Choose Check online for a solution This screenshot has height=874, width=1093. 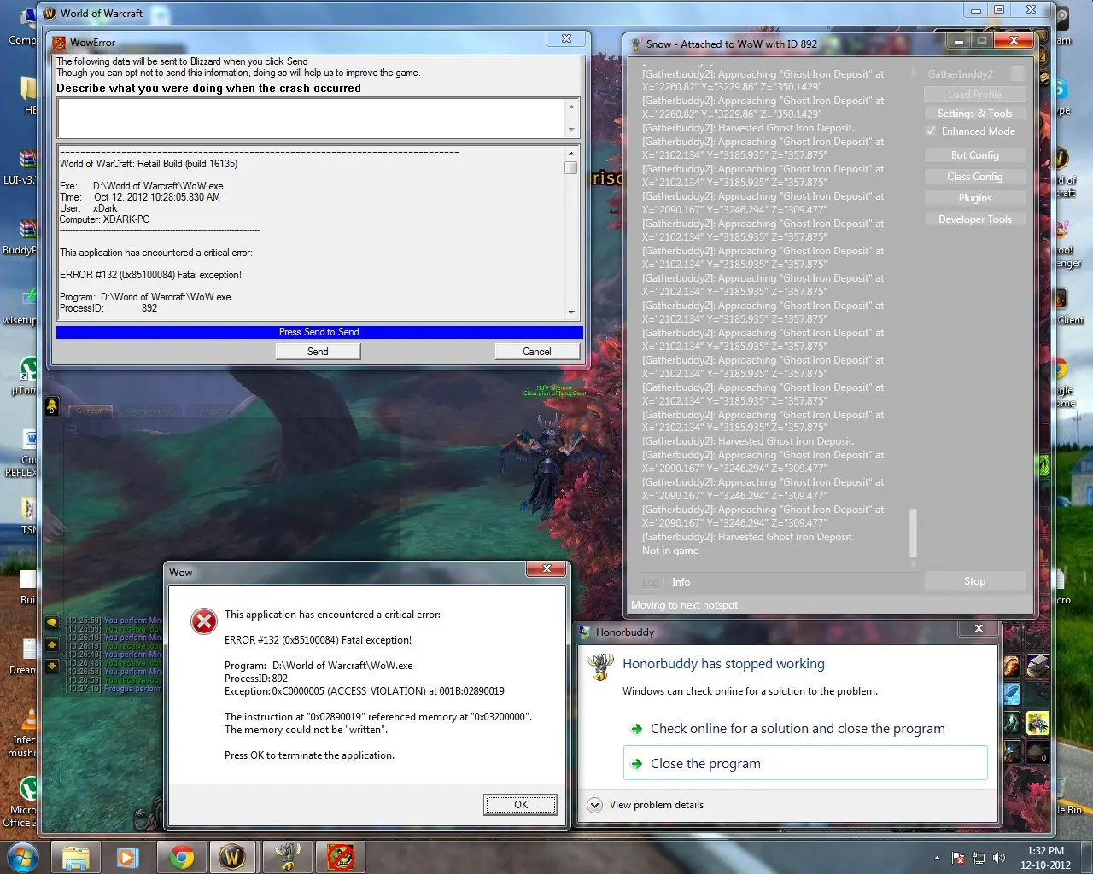point(798,729)
